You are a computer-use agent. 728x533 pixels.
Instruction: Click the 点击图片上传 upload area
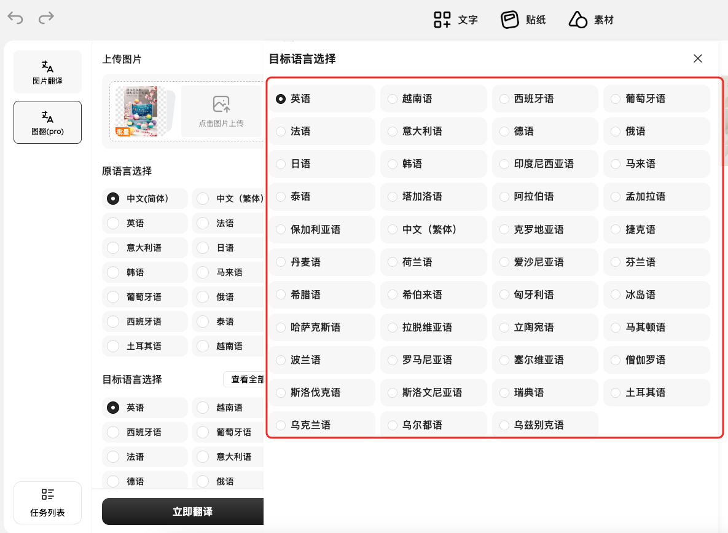[x=221, y=111]
